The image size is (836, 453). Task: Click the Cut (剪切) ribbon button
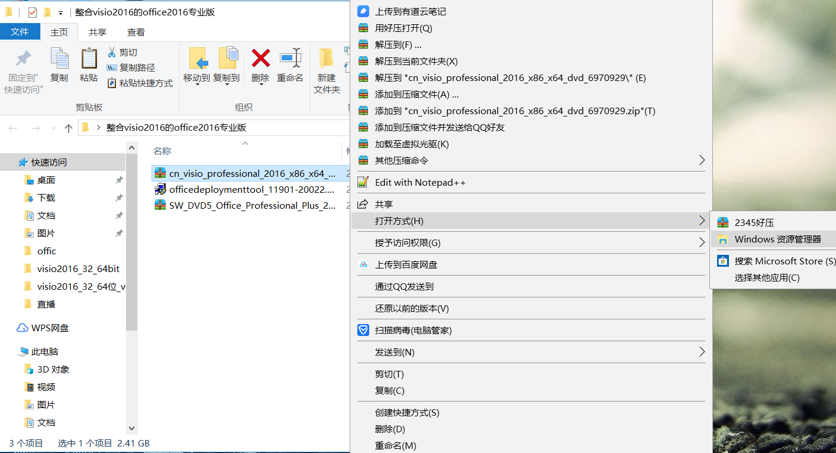click(x=122, y=52)
